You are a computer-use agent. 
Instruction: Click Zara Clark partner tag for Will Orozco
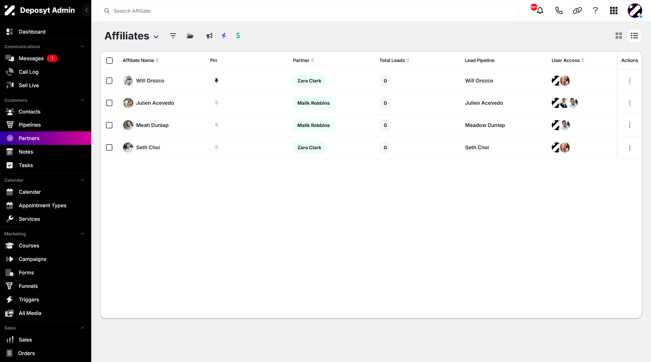click(309, 81)
